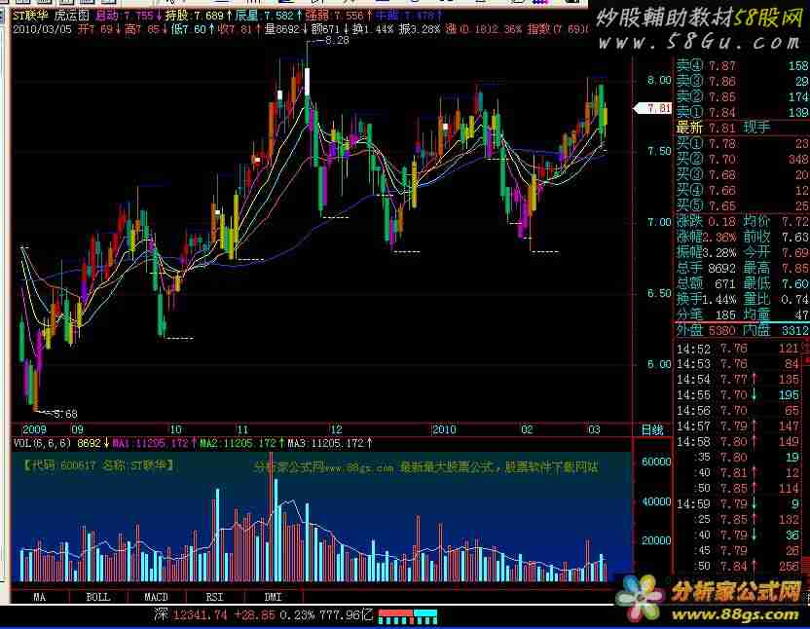The height and width of the screenshot is (629, 810).
Task: Select the 买③ 7.68 bid row
Action: tap(742, 174)
